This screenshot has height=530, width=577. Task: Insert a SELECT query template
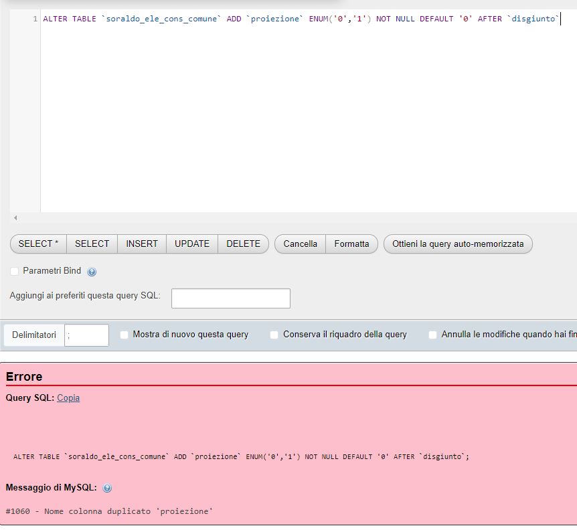pyautogui.click(x=92, y=244)
